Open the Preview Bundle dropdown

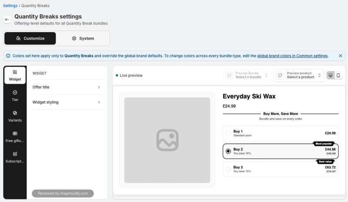pyautogui.click(x=247, y=75)
